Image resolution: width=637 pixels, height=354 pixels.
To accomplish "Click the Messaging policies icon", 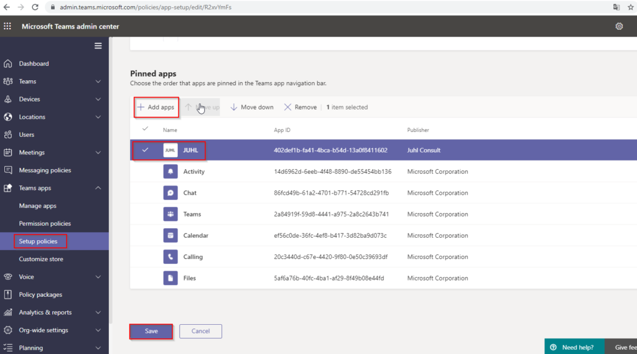I will pyautogui.click(x=7, y=170).
